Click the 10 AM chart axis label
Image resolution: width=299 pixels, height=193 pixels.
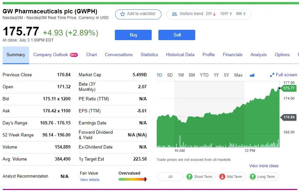[x=179, y=151]
